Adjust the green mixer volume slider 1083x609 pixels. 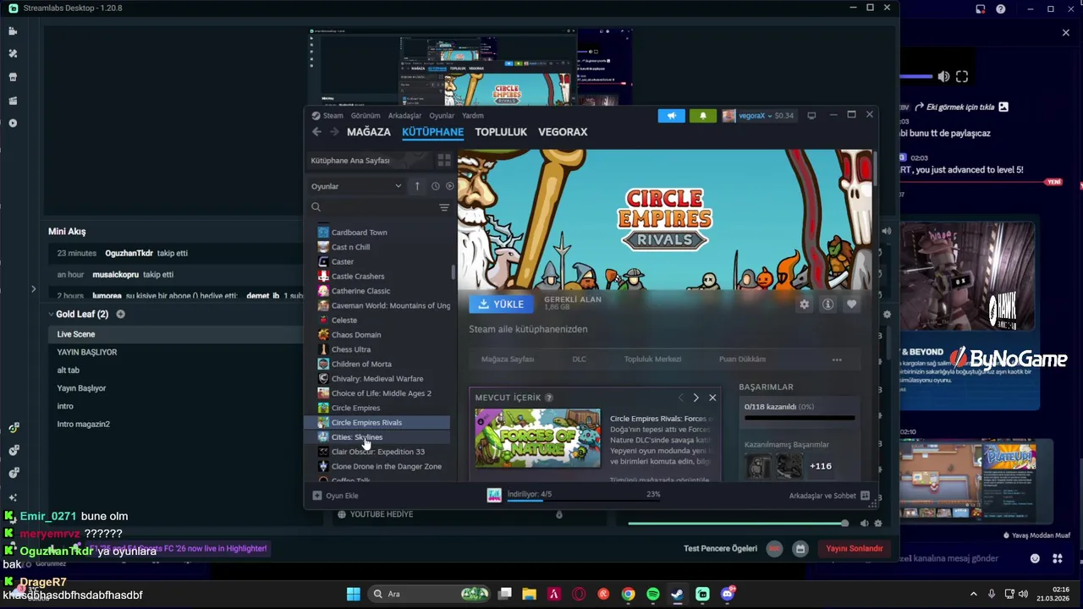[x=736, y=524]
